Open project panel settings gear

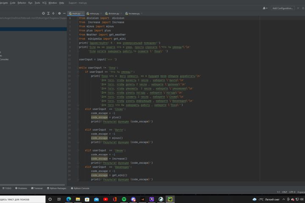click(59, 14)
